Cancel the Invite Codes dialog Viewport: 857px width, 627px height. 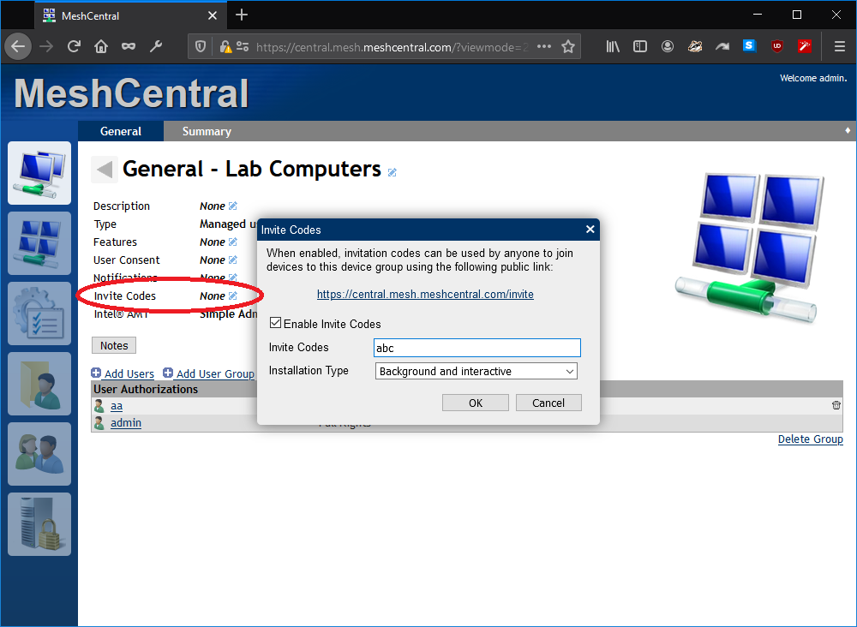pos(548,403)
